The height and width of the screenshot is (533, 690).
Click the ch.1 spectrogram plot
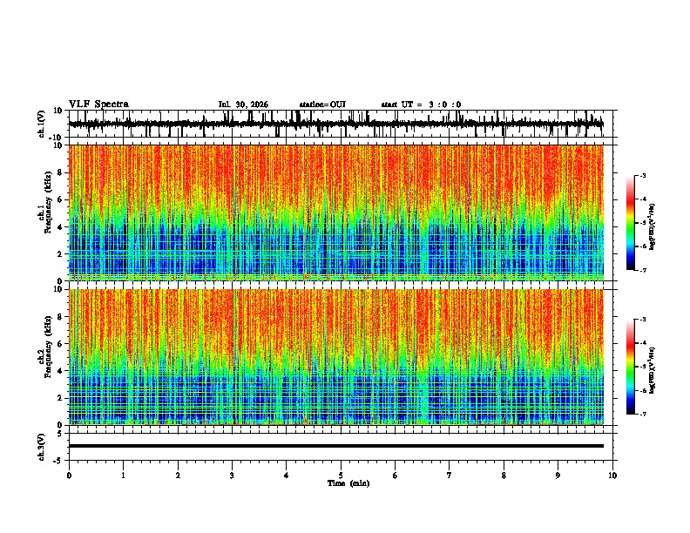coord(336,213)
